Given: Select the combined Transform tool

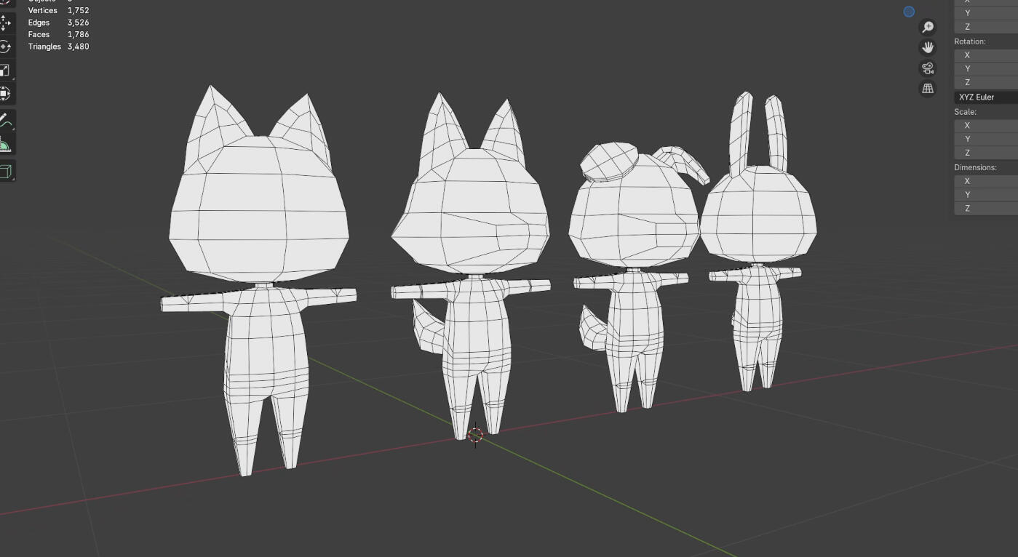Looking at the screenshot, I should 4,93.
